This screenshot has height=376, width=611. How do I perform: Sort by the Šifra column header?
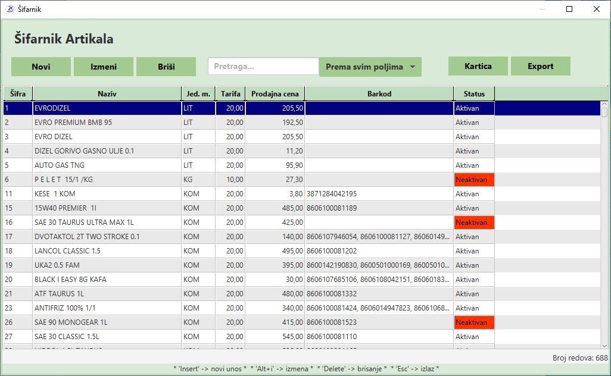tap(17, 93)
